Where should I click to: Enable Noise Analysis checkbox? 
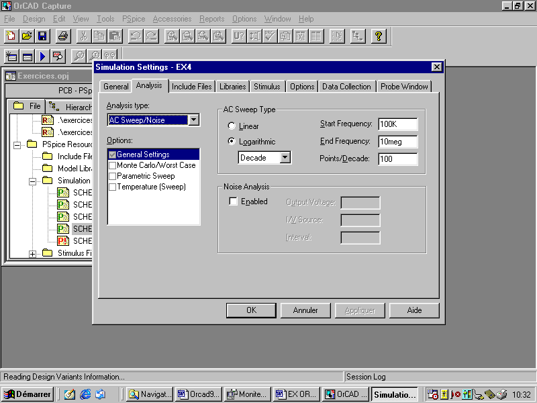pyautogui.click(x=233, y=201)
